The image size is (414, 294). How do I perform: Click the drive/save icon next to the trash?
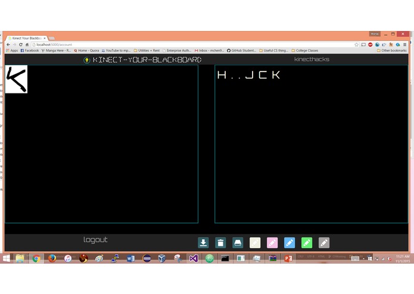[238, 243]
